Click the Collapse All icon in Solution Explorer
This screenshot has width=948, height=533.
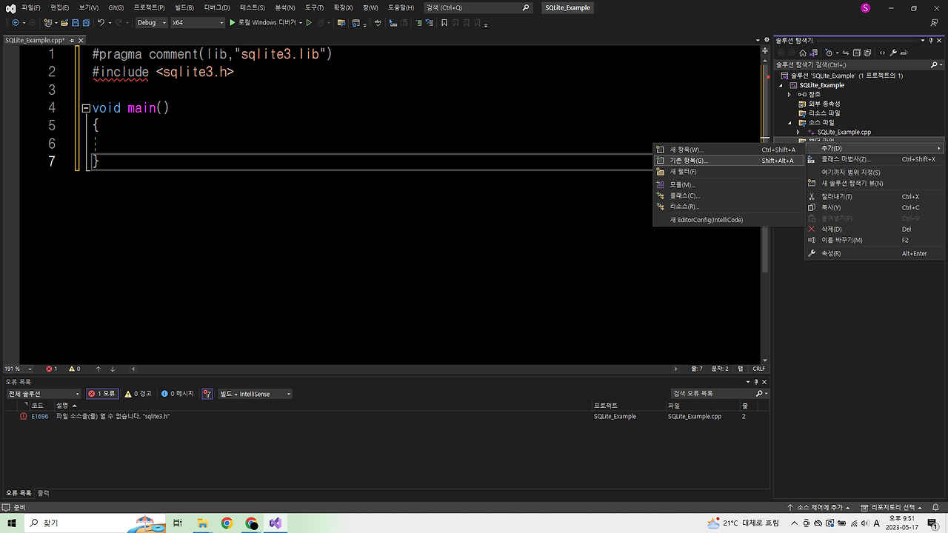coord(857,53)
